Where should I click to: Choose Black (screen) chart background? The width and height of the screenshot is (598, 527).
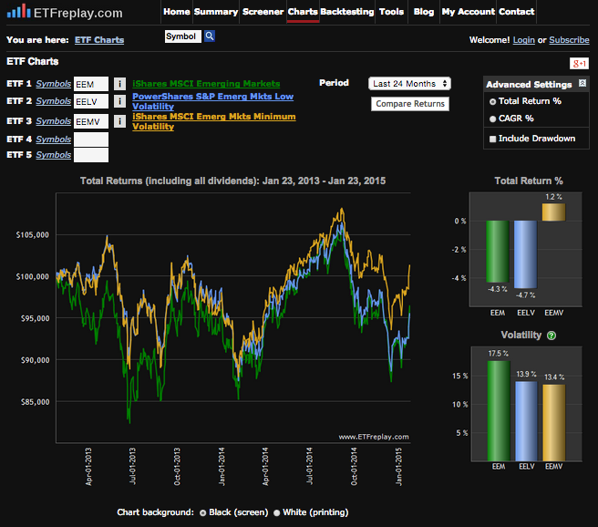tap(203, 513)
